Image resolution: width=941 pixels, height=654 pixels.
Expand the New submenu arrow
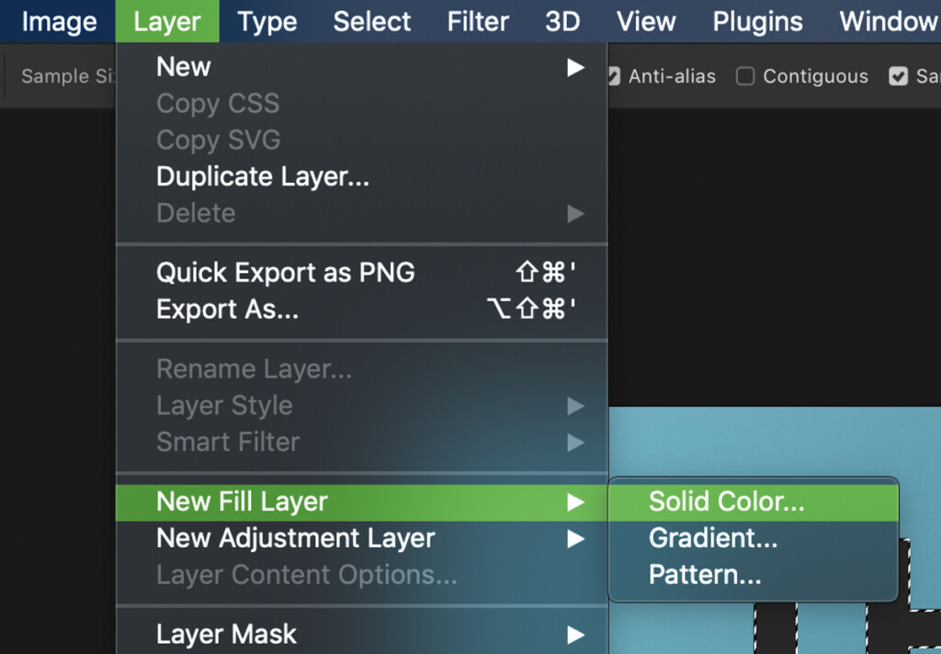575,67
